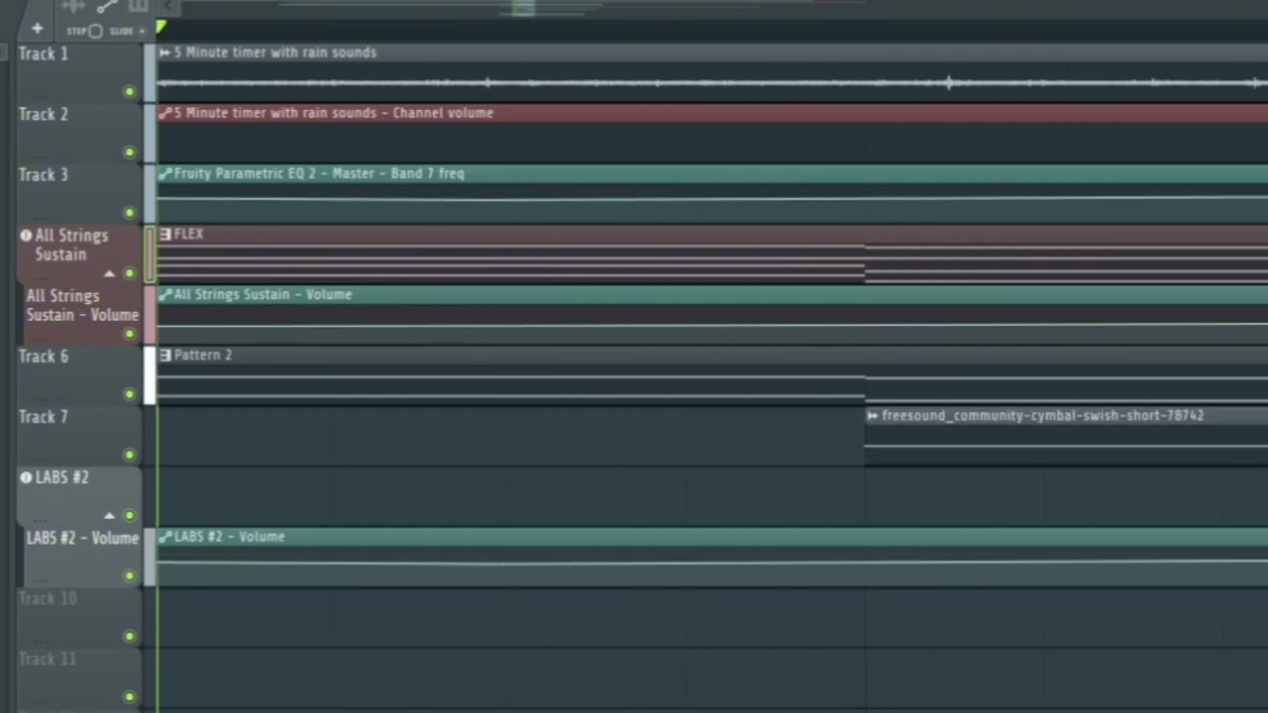Mute the LABS #2 - Volume track

(129, 575)
